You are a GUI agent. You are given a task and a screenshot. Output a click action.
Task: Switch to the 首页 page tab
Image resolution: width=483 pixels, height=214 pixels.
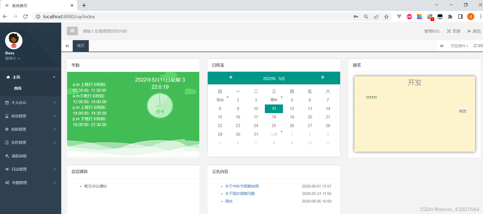[81, 46]
